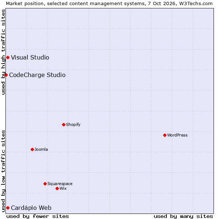Click the 'Shopify' label

pos(73,124)
